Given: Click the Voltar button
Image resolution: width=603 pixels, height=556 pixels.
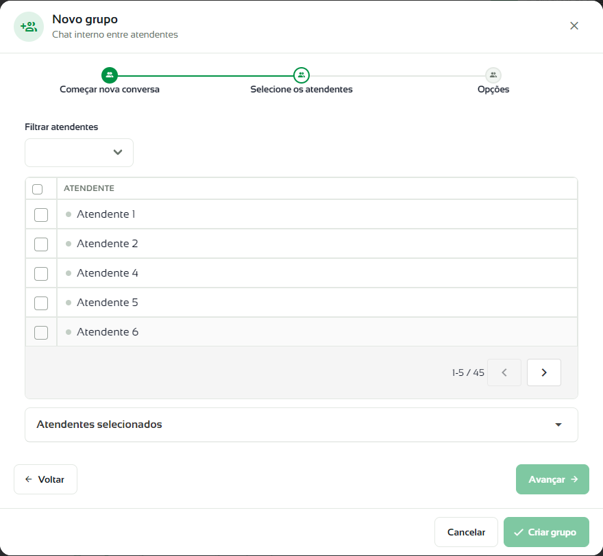Looking at the screenshot, I should coord(45,479).
